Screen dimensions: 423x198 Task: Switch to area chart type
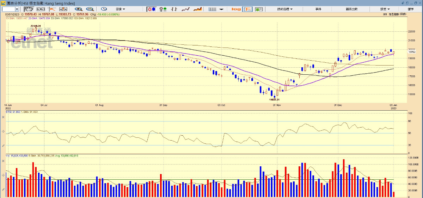point(198,9)
